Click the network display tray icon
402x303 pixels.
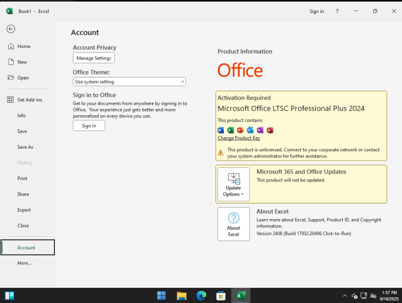(x=364, y=296)
